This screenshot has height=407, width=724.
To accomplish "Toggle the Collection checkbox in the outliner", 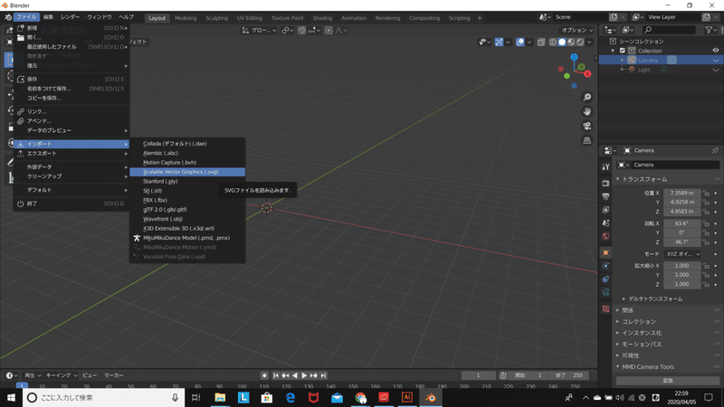I will click(x=623, y=51).
